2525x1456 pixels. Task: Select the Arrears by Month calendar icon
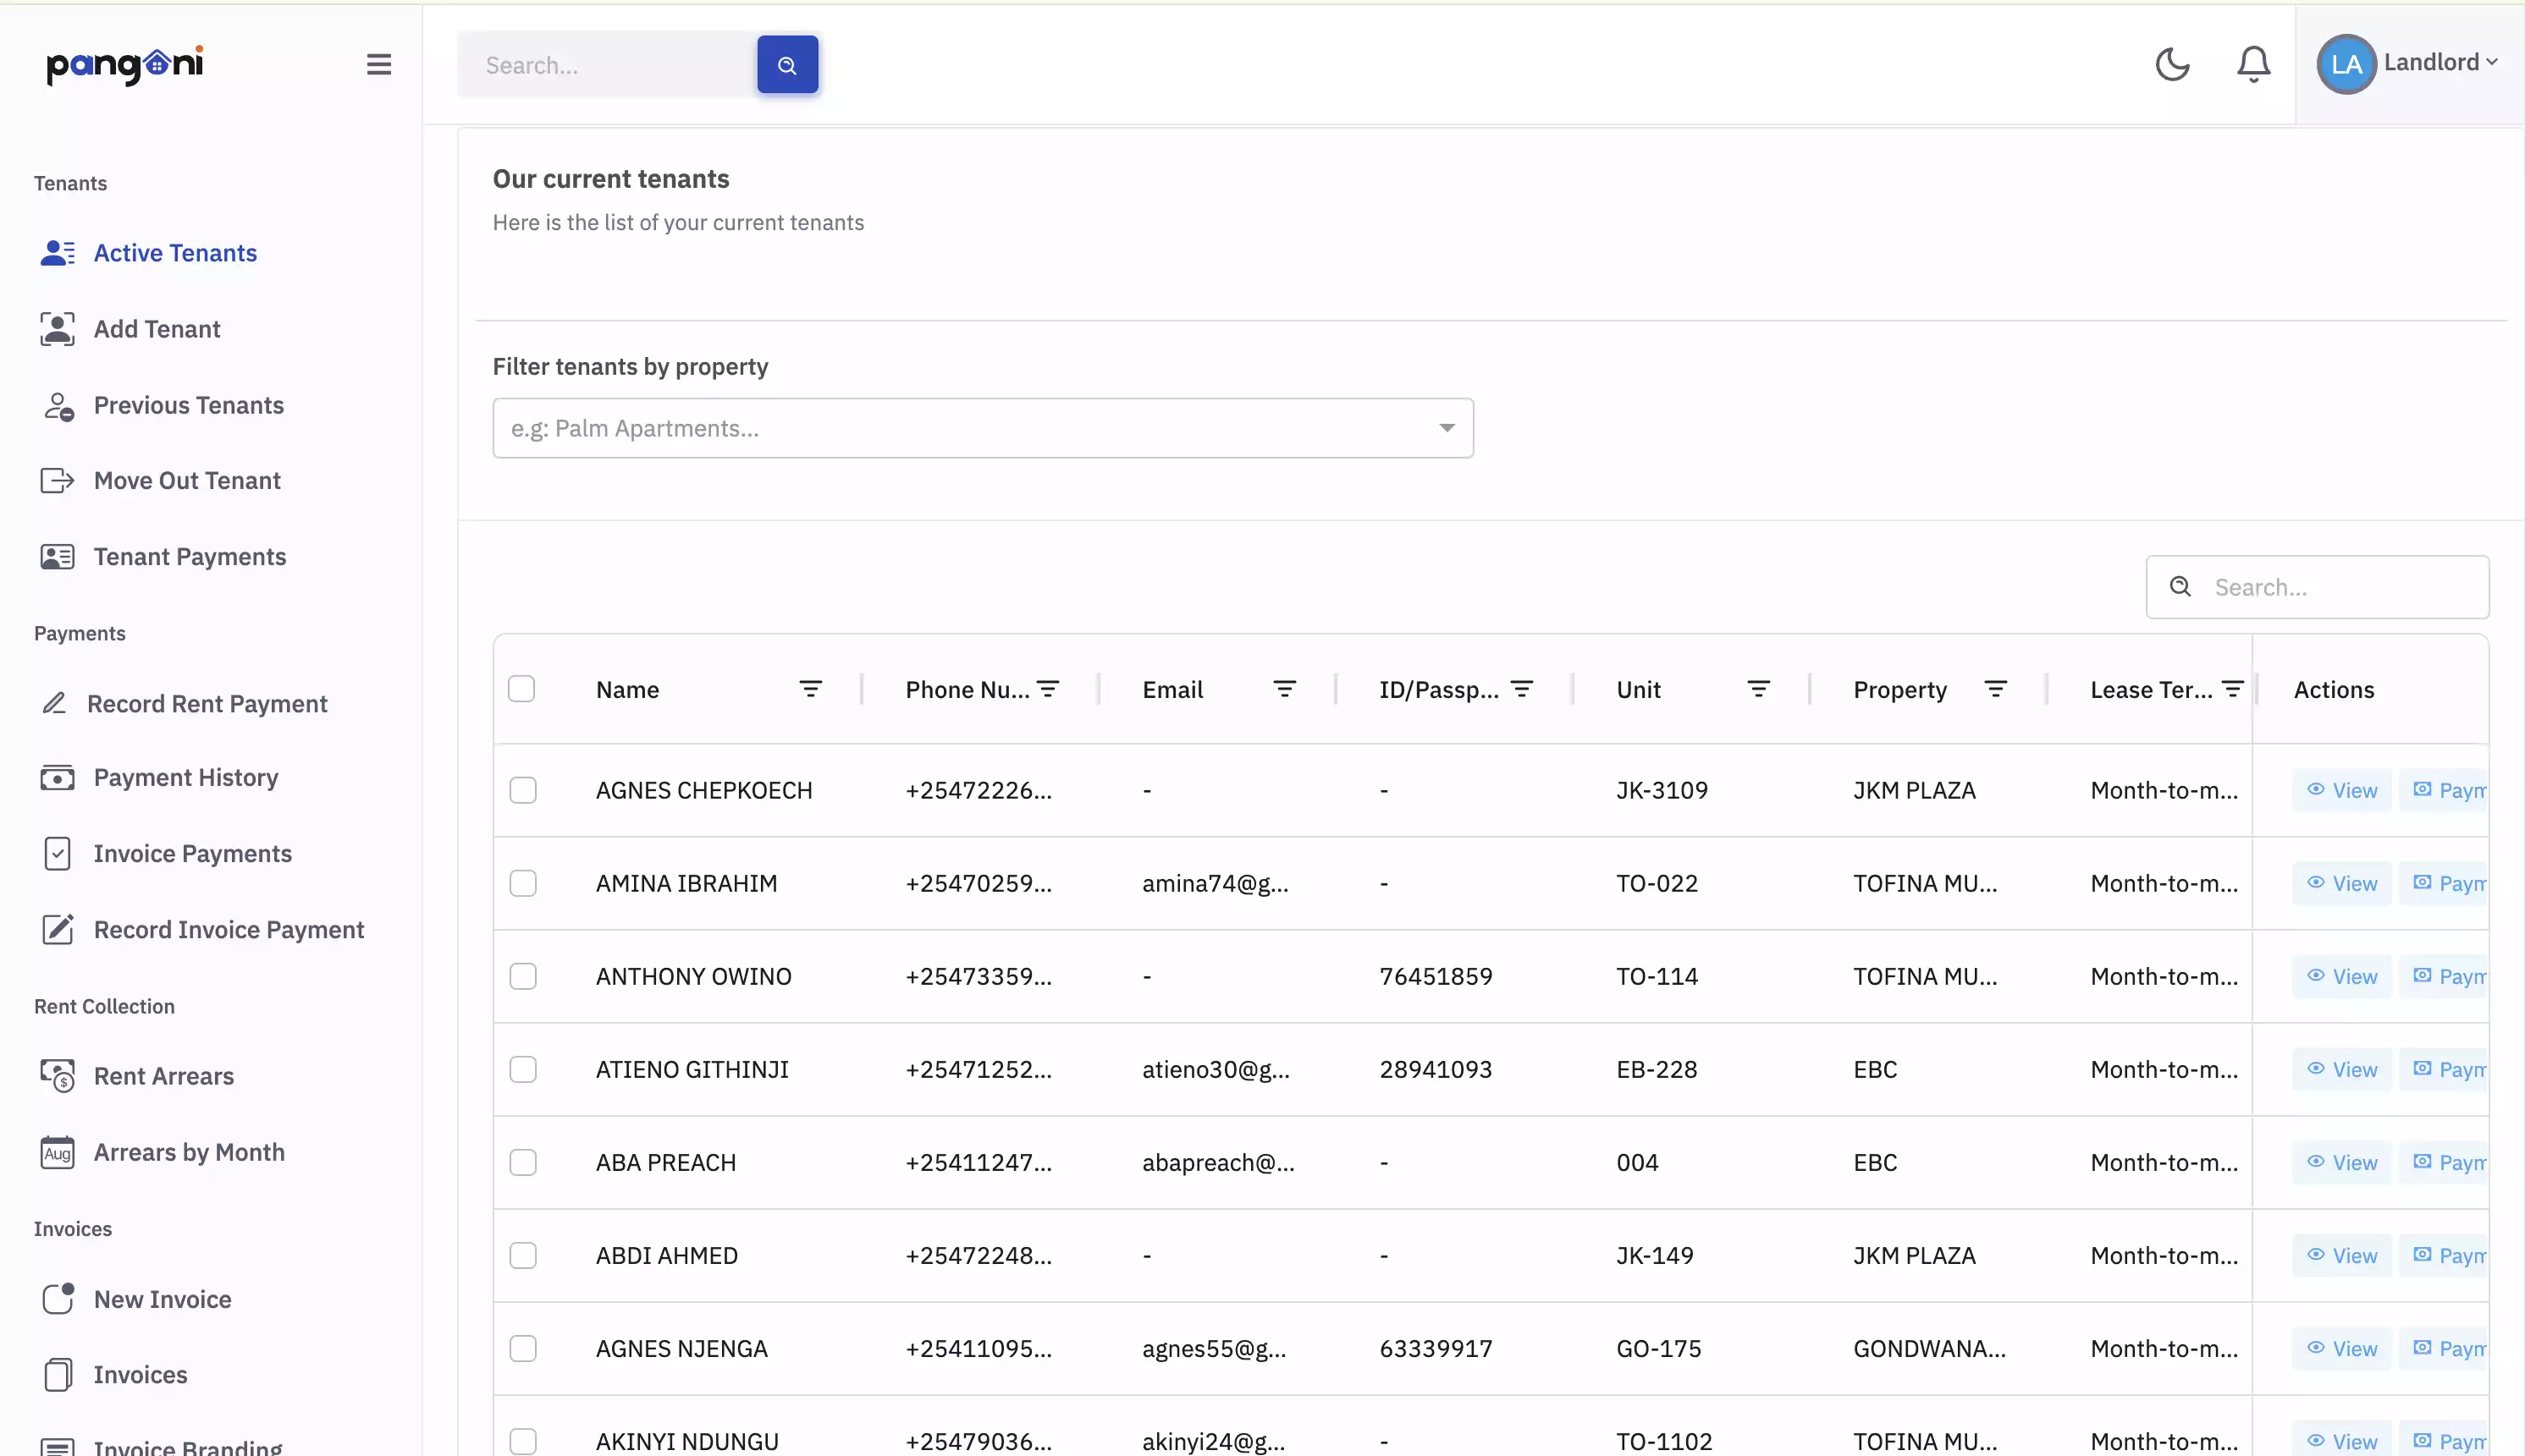(x=57, y=1152)
